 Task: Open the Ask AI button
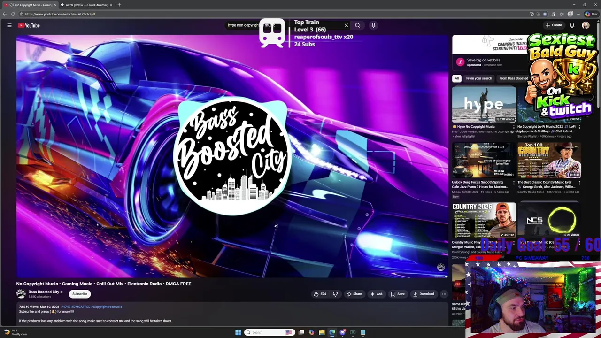click(x=376, y=294)
